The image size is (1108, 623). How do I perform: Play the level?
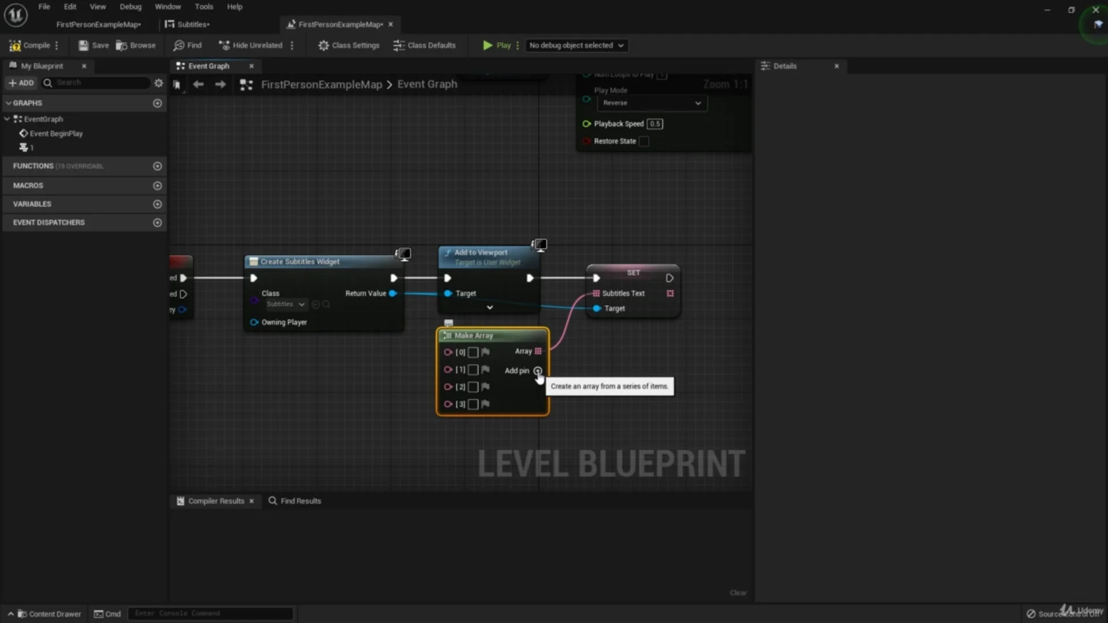pos(496,46)
